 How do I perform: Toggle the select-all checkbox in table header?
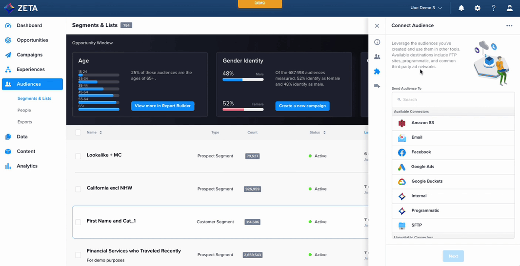pos(78,133)
